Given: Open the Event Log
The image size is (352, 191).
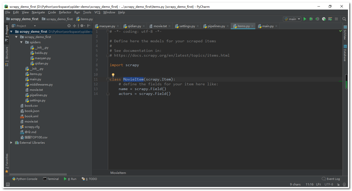Looking at the screenshot, I should 331,179.
